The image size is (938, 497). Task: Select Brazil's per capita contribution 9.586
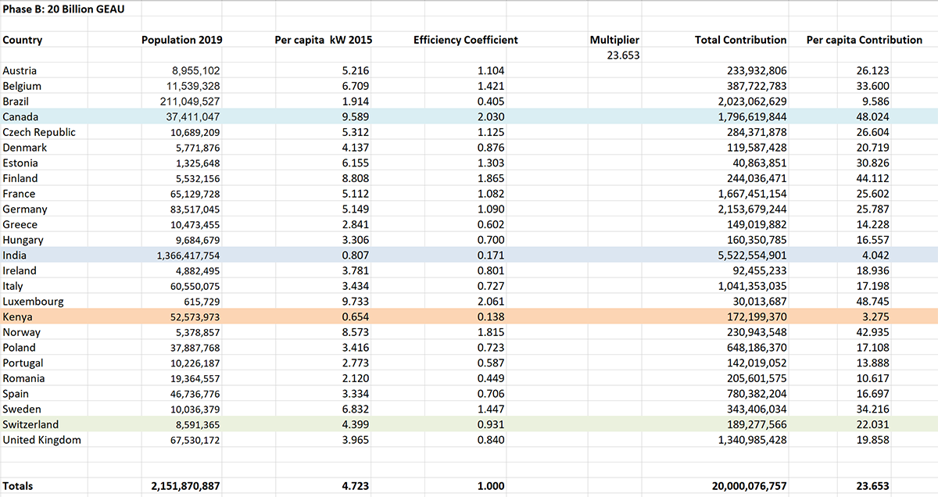tap(875, 102)
